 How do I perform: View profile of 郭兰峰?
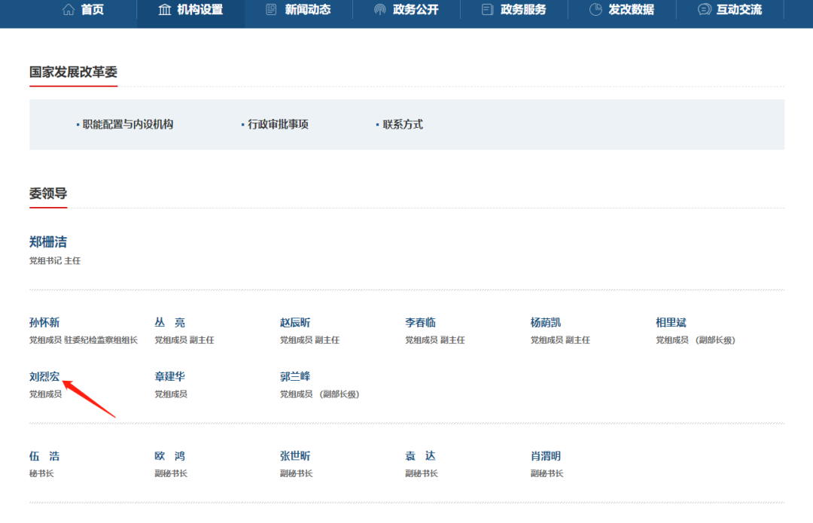(x=295, y=377)
